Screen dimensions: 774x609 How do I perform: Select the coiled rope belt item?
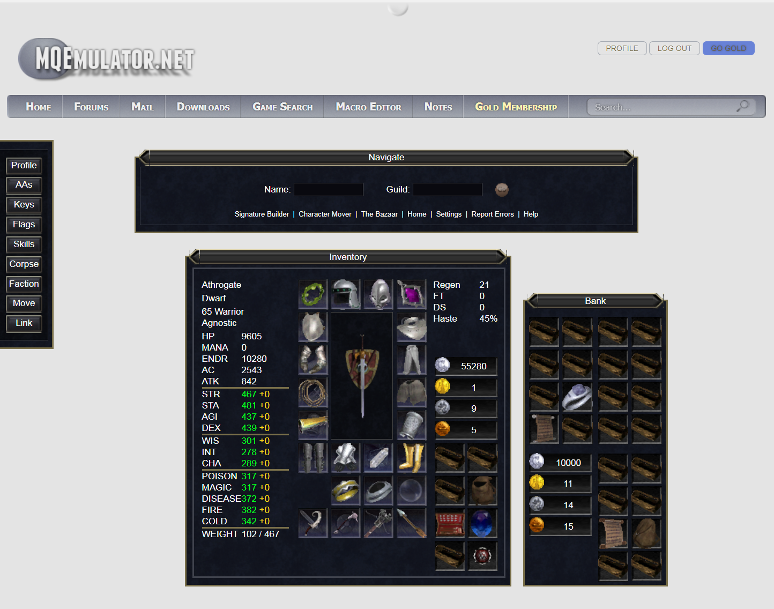click(313, 392)
